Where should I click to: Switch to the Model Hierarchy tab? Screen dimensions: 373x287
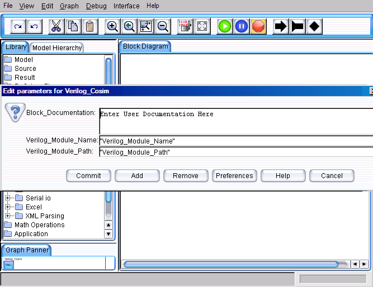[57, 48]
